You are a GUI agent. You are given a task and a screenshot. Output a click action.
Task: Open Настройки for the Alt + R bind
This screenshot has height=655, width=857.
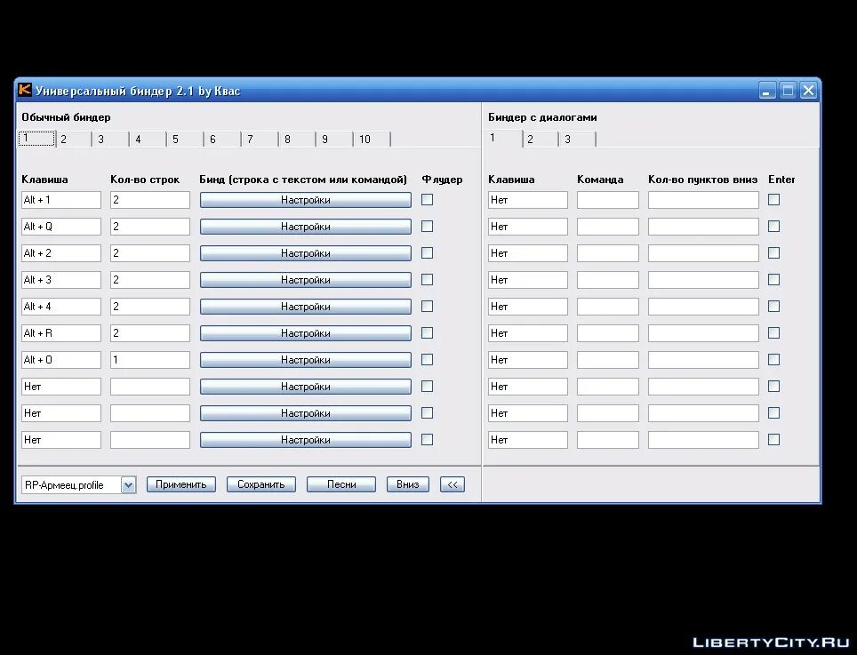click(x=306, y=333)
